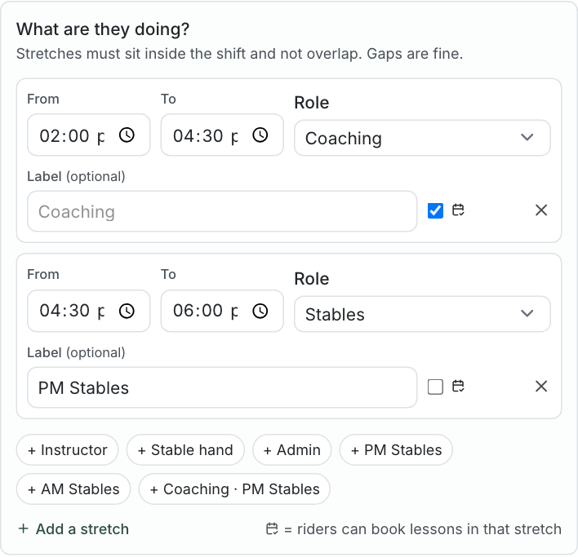This screenshot has height=557, width=578.
Task: Focus the 02:00 From time field
Action: [x=89, y=135]
